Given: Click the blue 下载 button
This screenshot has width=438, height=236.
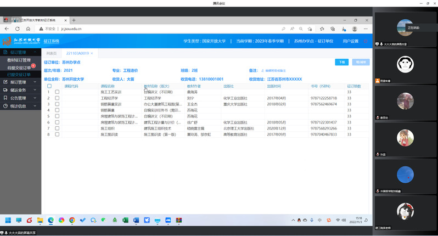Looking at the screenshot, I should (x=341, y=62).
